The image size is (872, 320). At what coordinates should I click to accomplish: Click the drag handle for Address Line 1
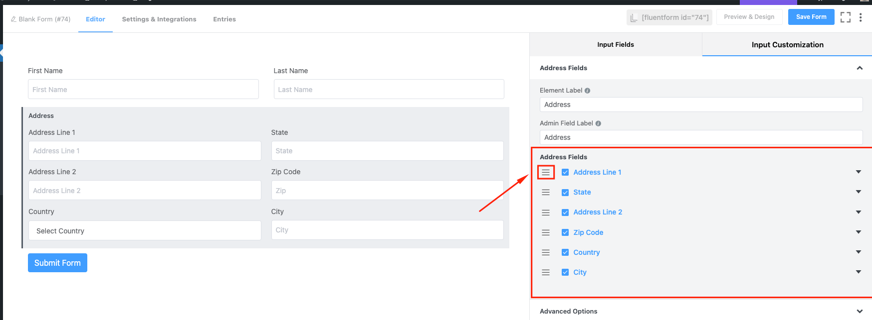[546, 172]
